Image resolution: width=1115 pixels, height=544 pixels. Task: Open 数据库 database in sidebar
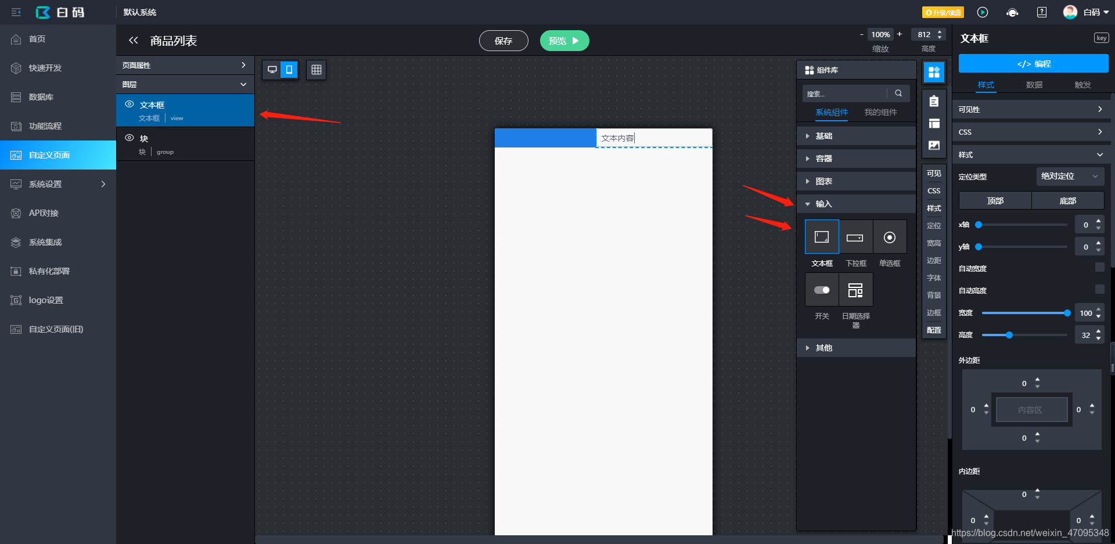coord(58,97)
